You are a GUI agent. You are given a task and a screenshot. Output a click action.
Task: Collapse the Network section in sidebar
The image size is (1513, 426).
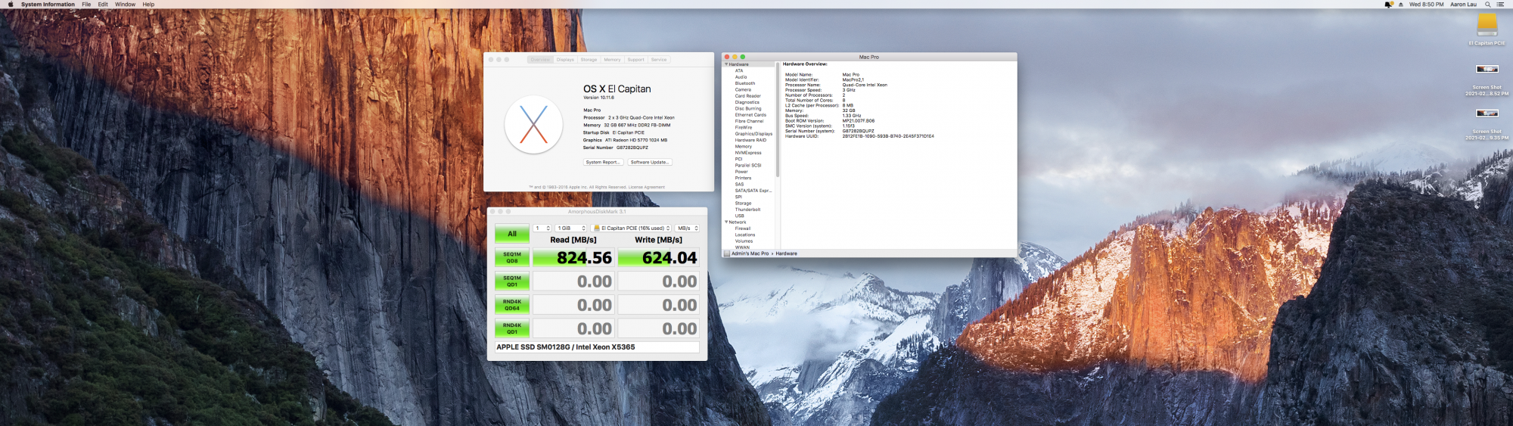click(x=726, y=222)
